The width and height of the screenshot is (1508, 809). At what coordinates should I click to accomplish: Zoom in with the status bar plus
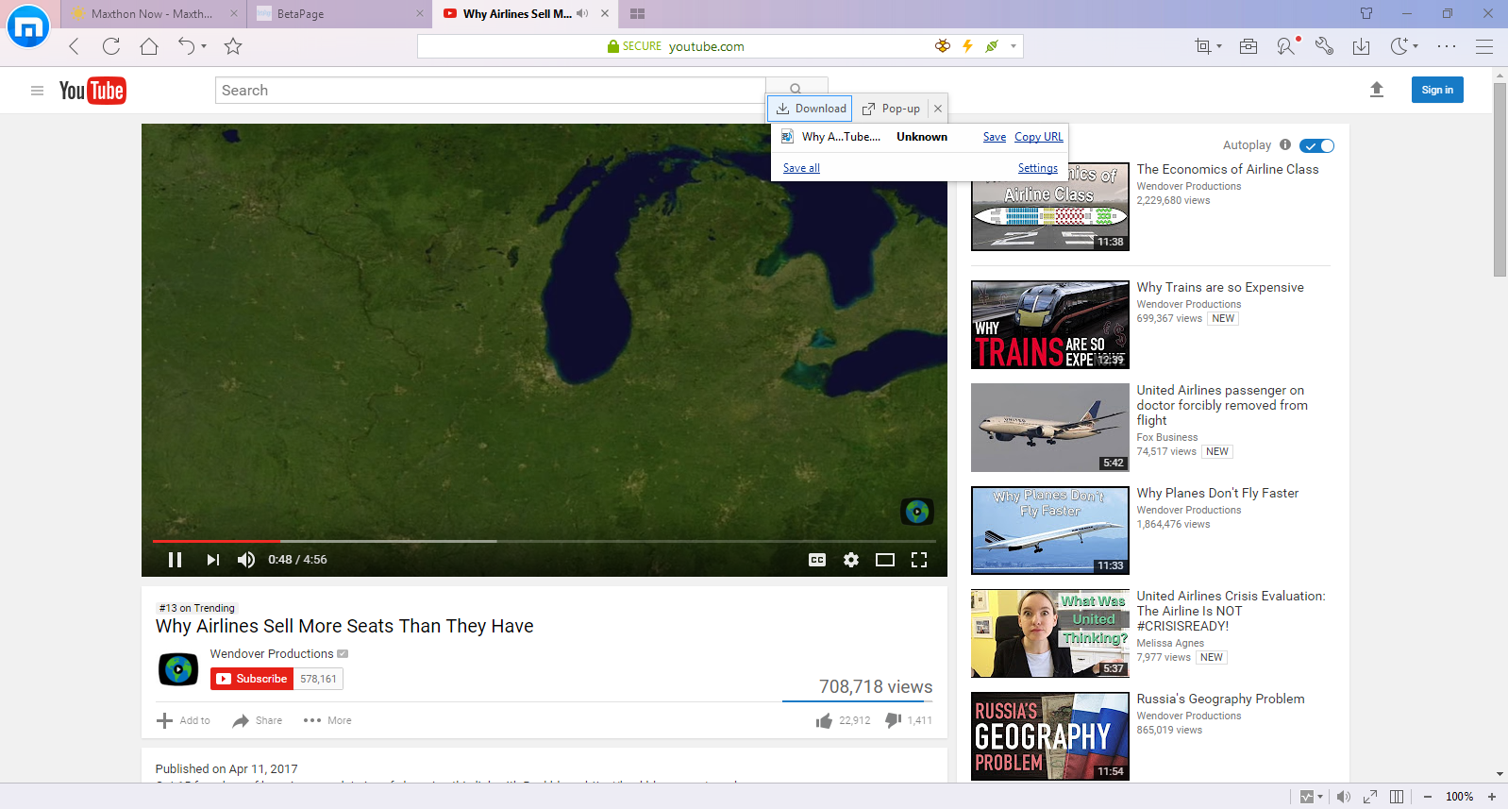point(1492,797)
